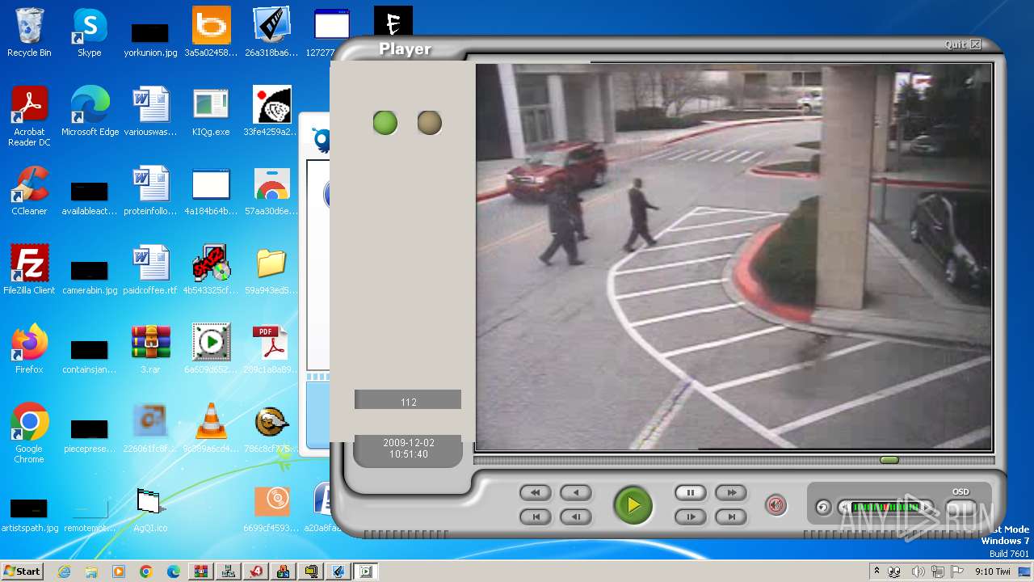Select the proteinfollo Word document icon
1034x582 pixels.
point(150,191)
